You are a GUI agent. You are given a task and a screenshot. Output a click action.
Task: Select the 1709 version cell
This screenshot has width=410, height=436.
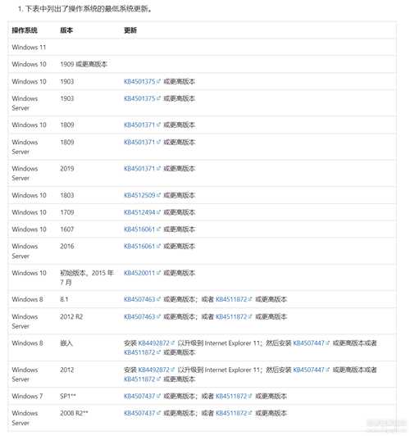67,212
